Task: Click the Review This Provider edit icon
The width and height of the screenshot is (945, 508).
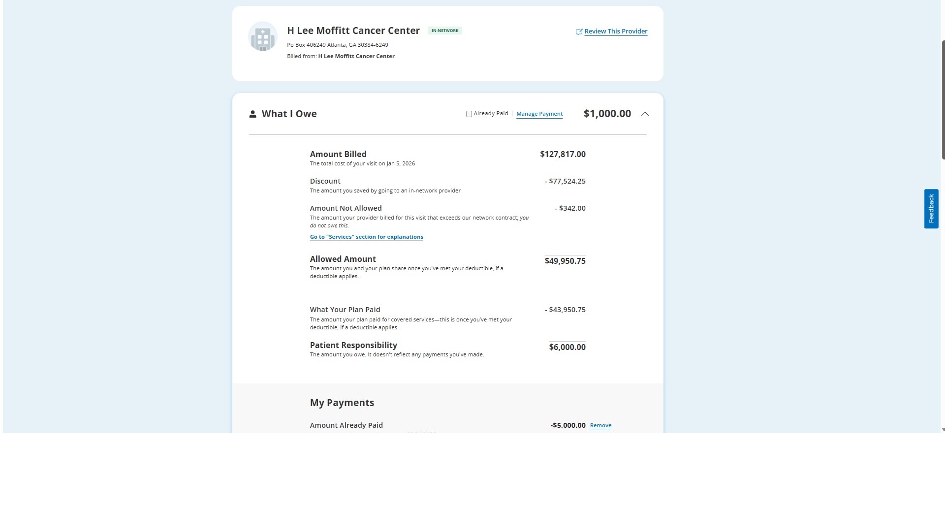Action: [x=579, y=32]
